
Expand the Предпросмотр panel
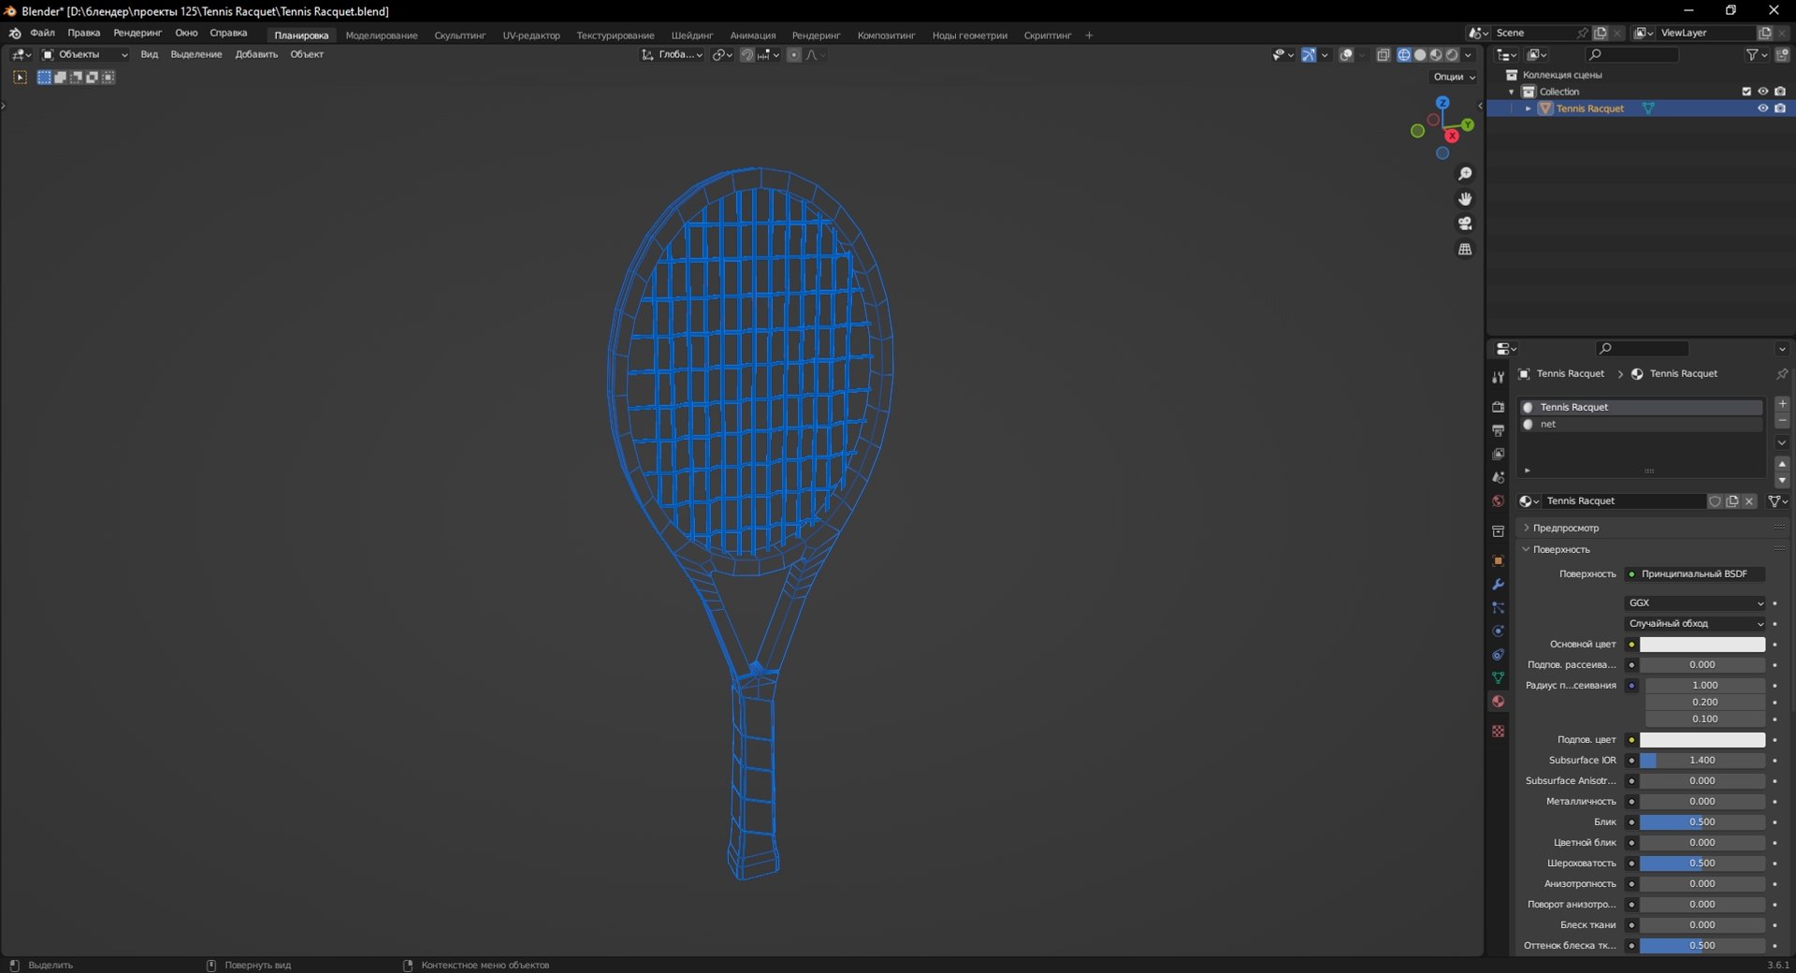click(1565, 528)
